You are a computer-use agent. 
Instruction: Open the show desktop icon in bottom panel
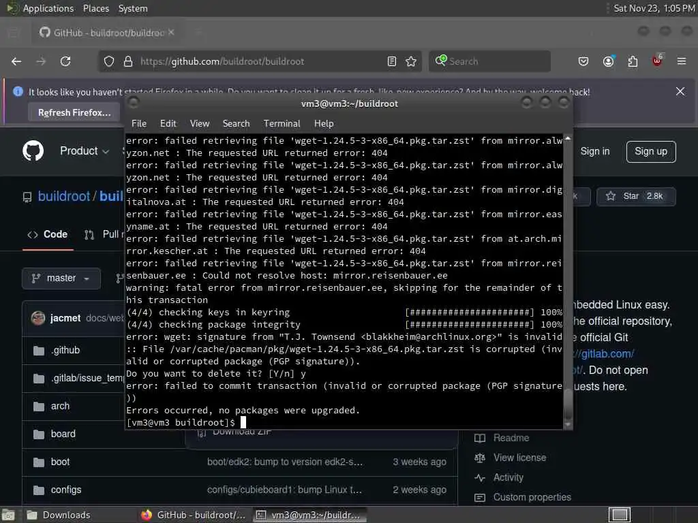coord(8,515)
